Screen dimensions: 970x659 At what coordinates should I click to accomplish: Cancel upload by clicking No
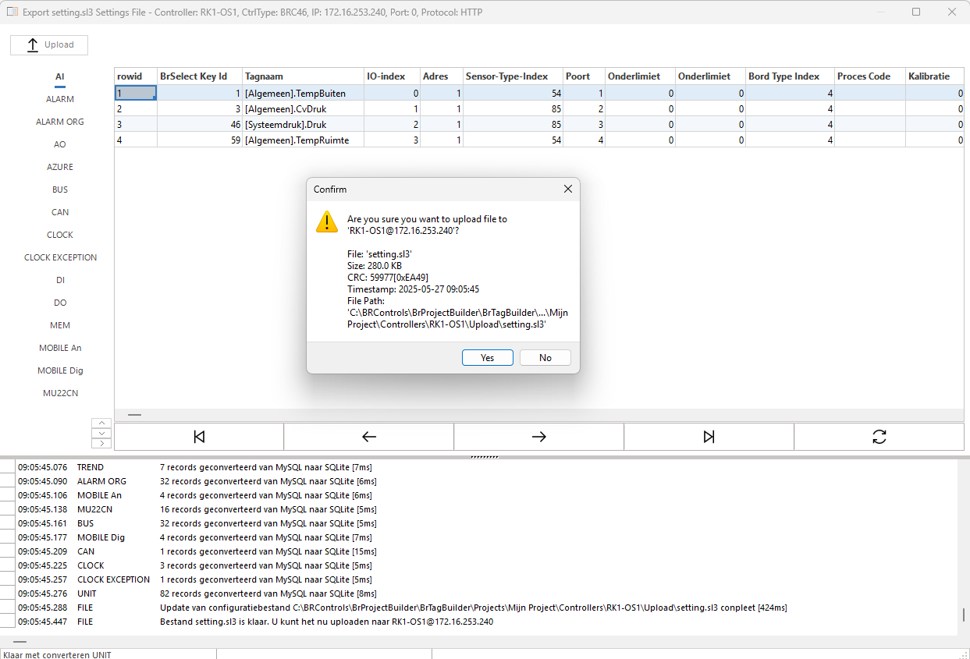coord(545,358)
